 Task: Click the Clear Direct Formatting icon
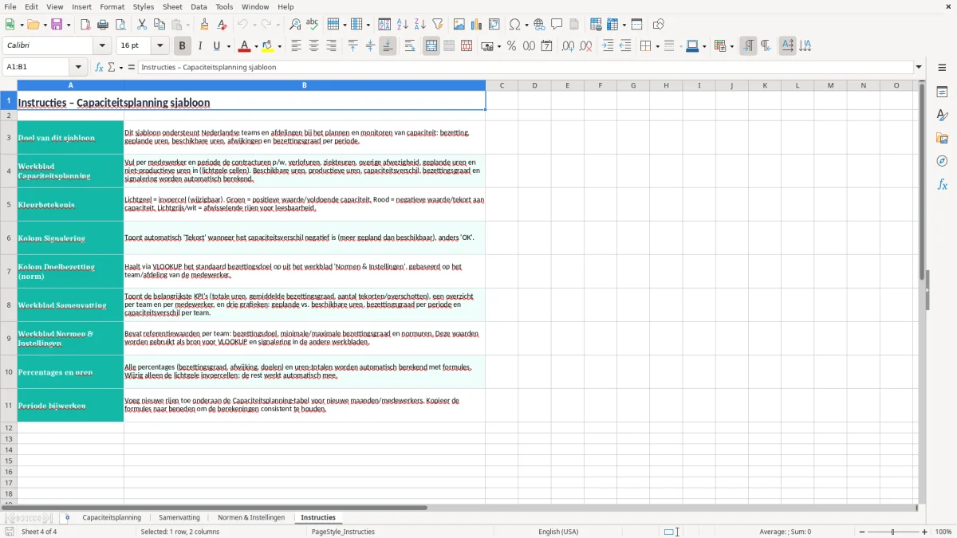point(222,25)
